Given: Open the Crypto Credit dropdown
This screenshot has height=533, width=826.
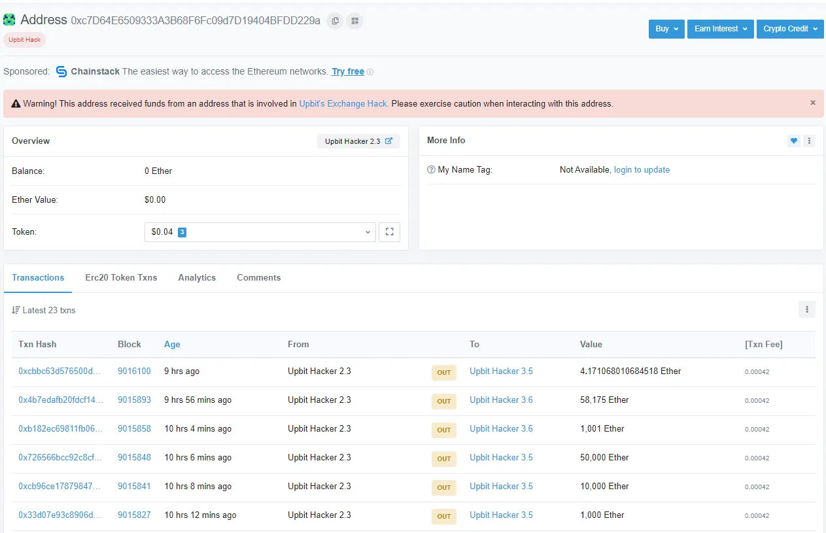Looking at the screenshot, I should (x=790, y=29).
